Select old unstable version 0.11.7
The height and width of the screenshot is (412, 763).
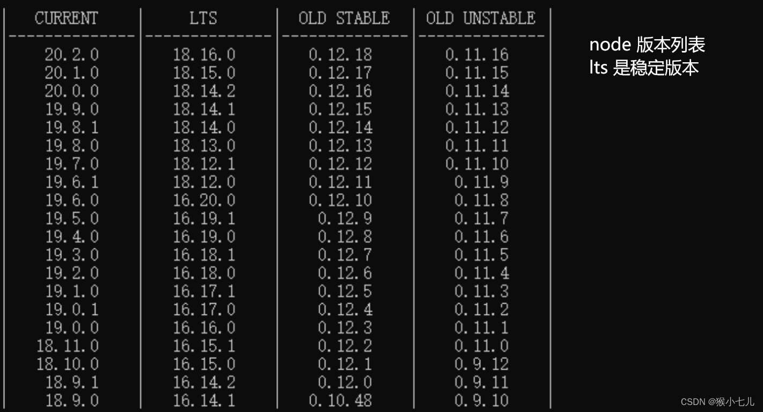tap(481, 218)
